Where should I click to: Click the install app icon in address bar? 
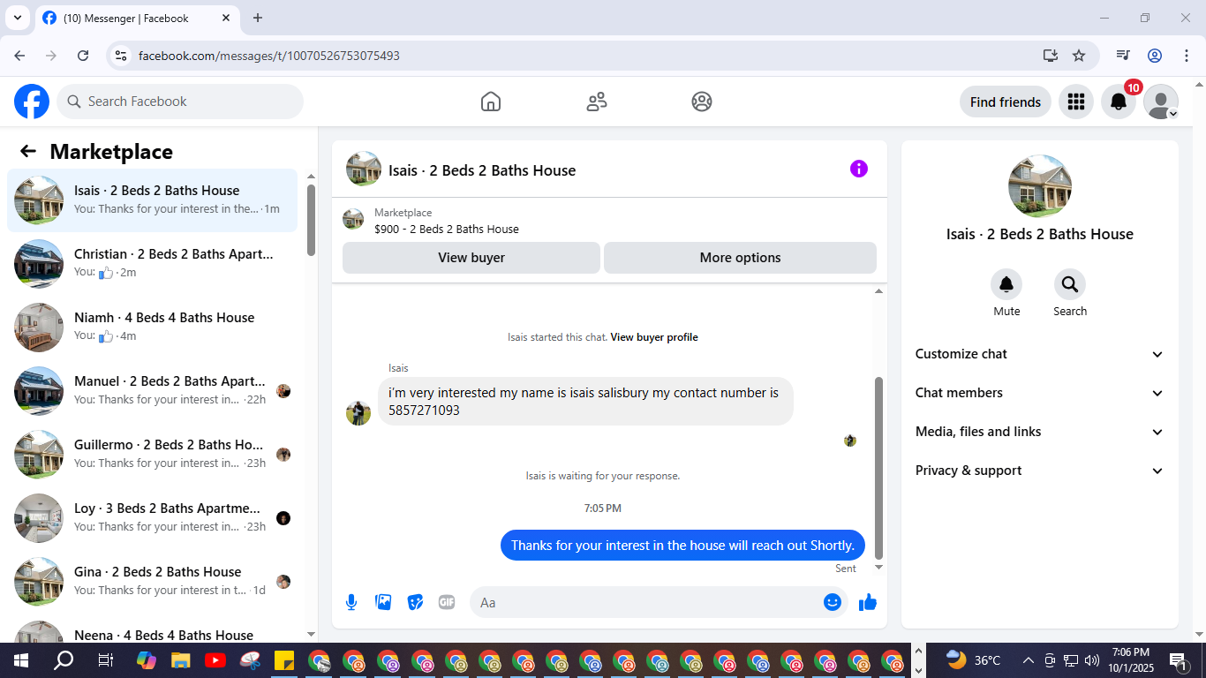[x=1050, y=56]
